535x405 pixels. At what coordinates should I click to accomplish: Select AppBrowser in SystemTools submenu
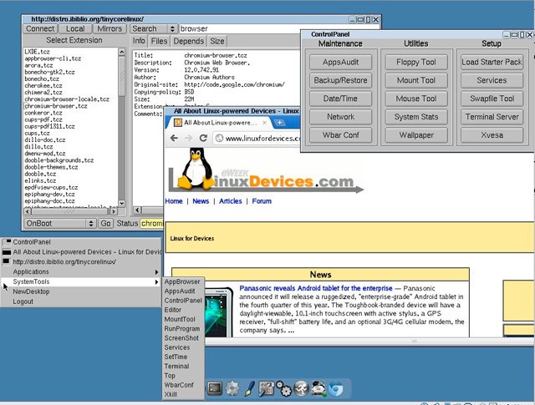pos(183,281)
